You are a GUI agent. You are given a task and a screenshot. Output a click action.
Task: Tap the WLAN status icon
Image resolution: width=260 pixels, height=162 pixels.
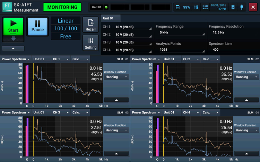pos(205,7)
